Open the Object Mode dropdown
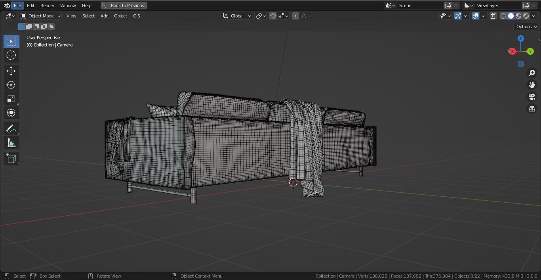 (x=40, y=16)
